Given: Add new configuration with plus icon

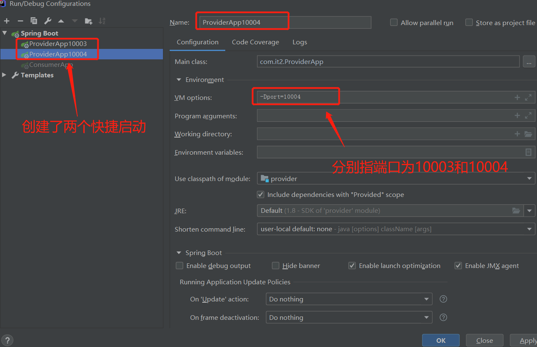Looking at the screenshot, I should pyautogui.click(x=7, y=21).
